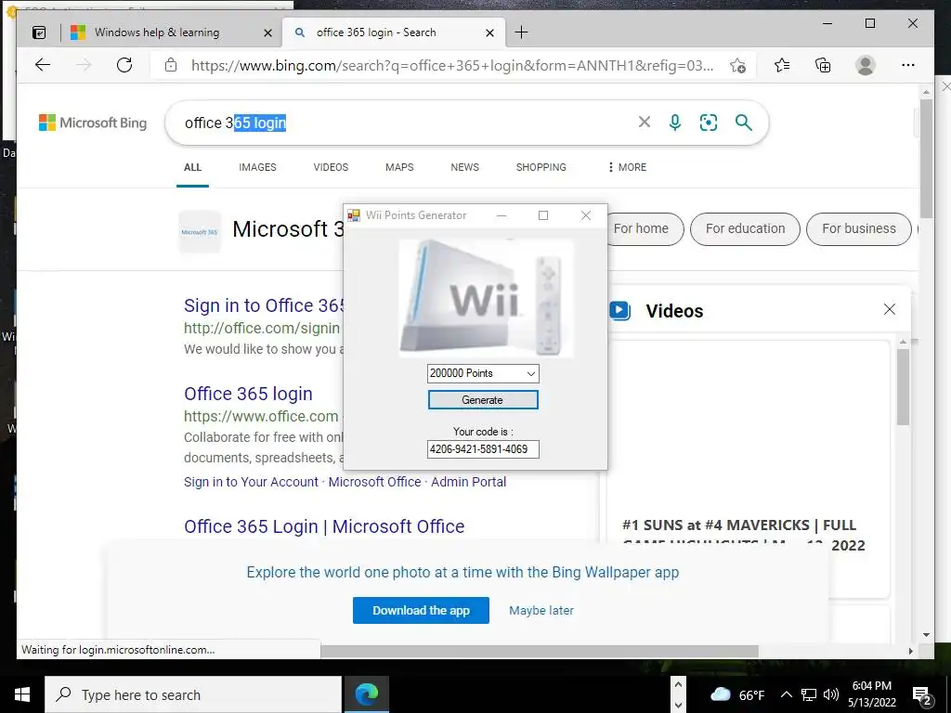Switch to the VIDEOS tab

(331, 167)
